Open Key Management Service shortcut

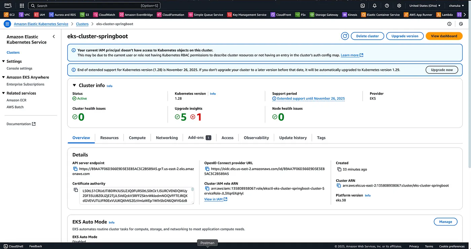[247, 15]
